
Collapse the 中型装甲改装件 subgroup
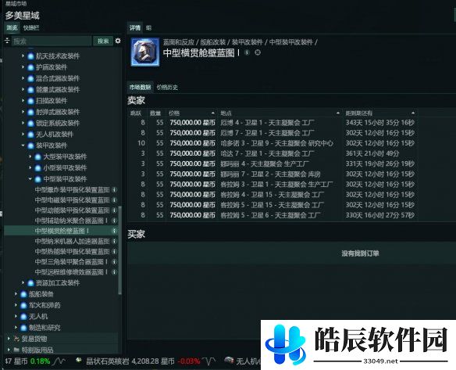click(x=30, y=179)
